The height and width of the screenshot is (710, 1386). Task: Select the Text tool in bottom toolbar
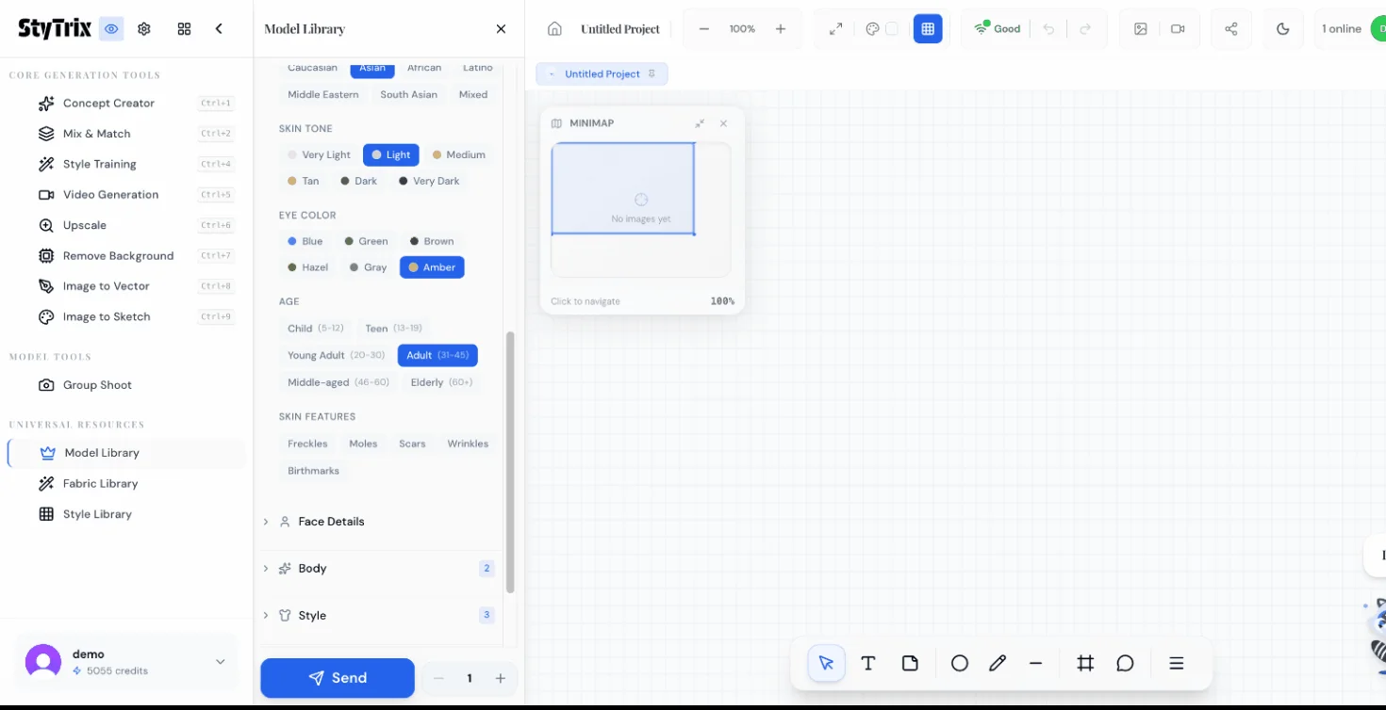point(868,663)
